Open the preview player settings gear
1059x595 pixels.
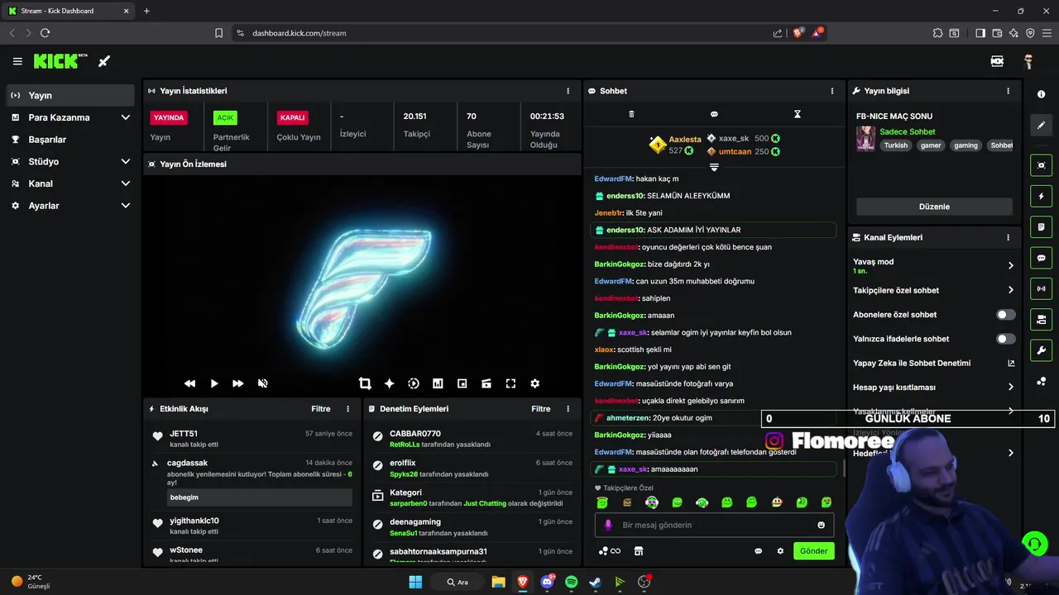[534, 383]
